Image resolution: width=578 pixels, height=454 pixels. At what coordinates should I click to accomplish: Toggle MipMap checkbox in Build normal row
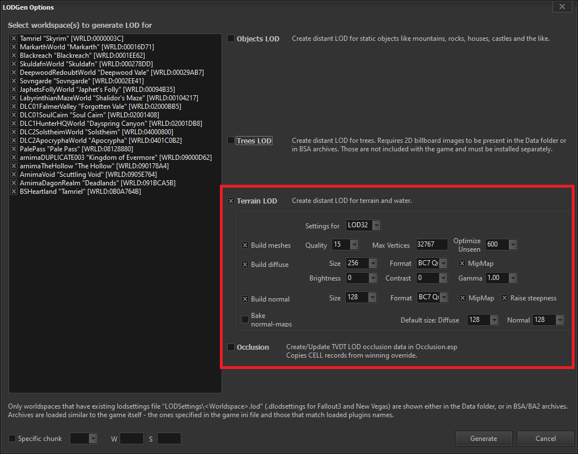[x=462, y=298]
